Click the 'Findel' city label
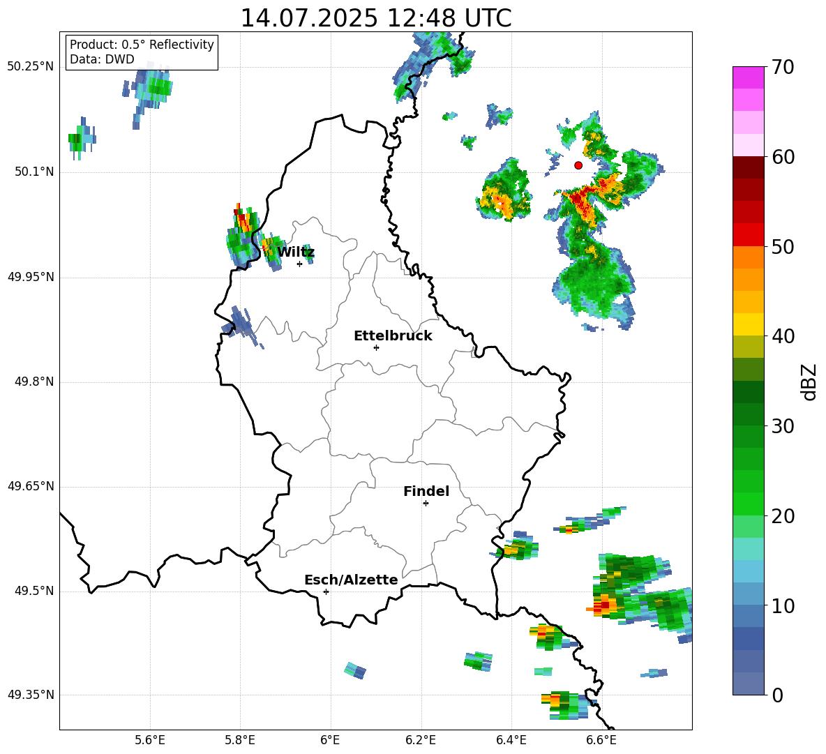826x754 pixels. pyautogui.click(x=426, y=491)
